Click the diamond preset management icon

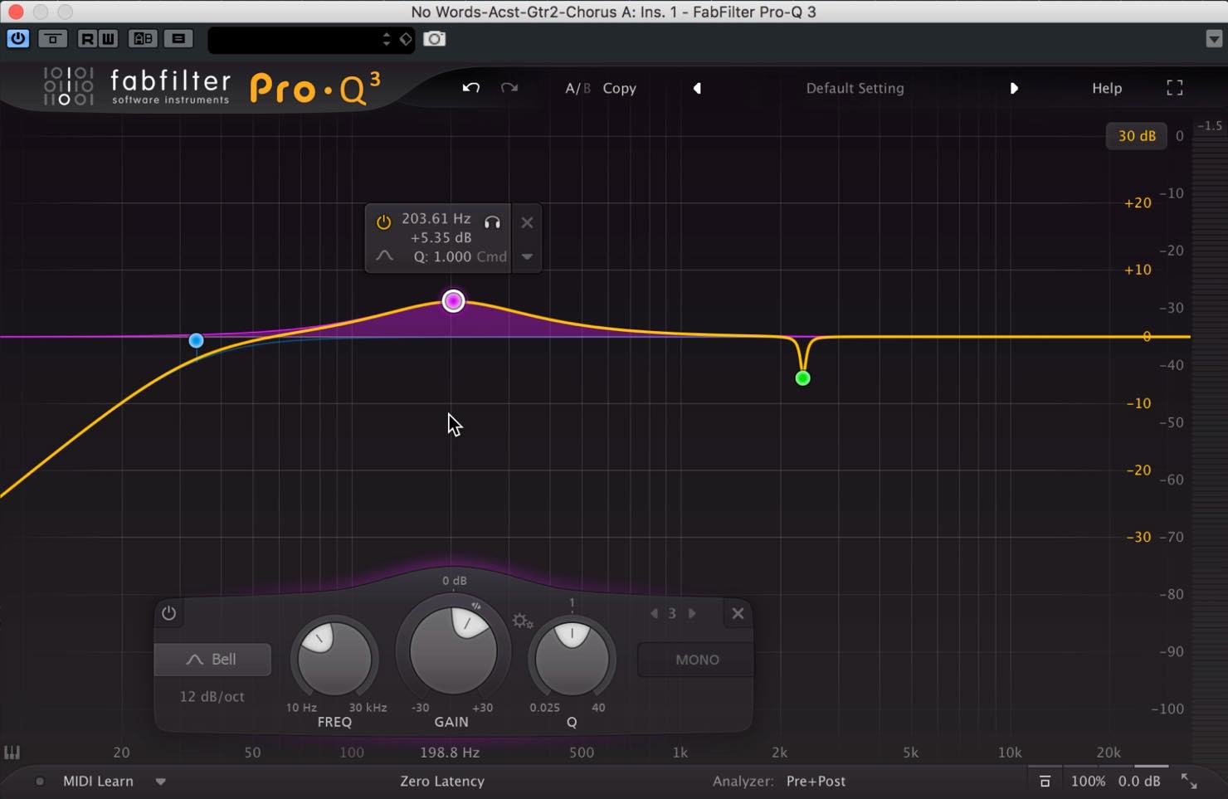point(405,39)
